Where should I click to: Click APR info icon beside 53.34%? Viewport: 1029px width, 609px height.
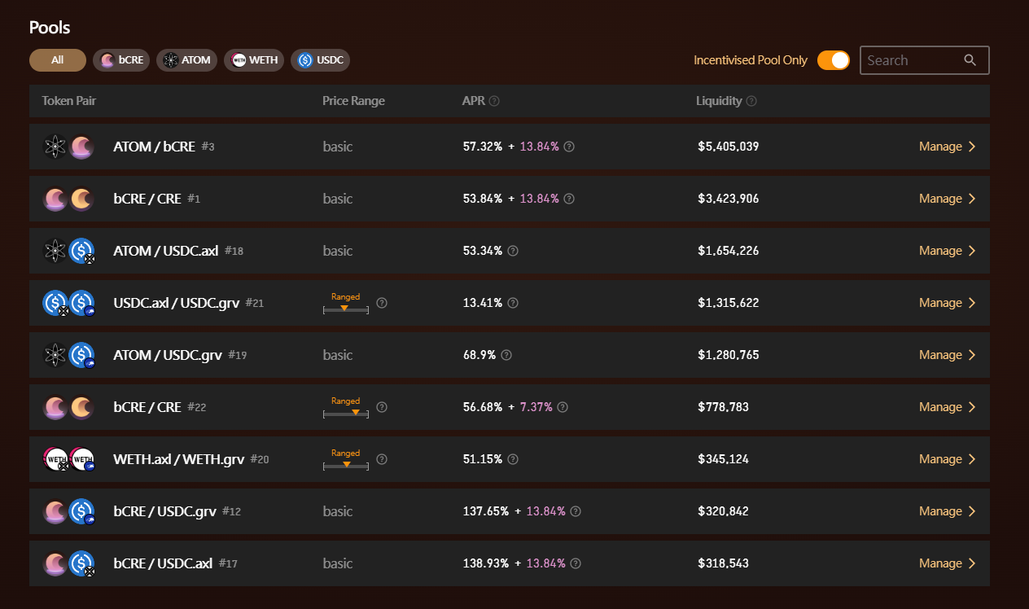pos(513,251)
